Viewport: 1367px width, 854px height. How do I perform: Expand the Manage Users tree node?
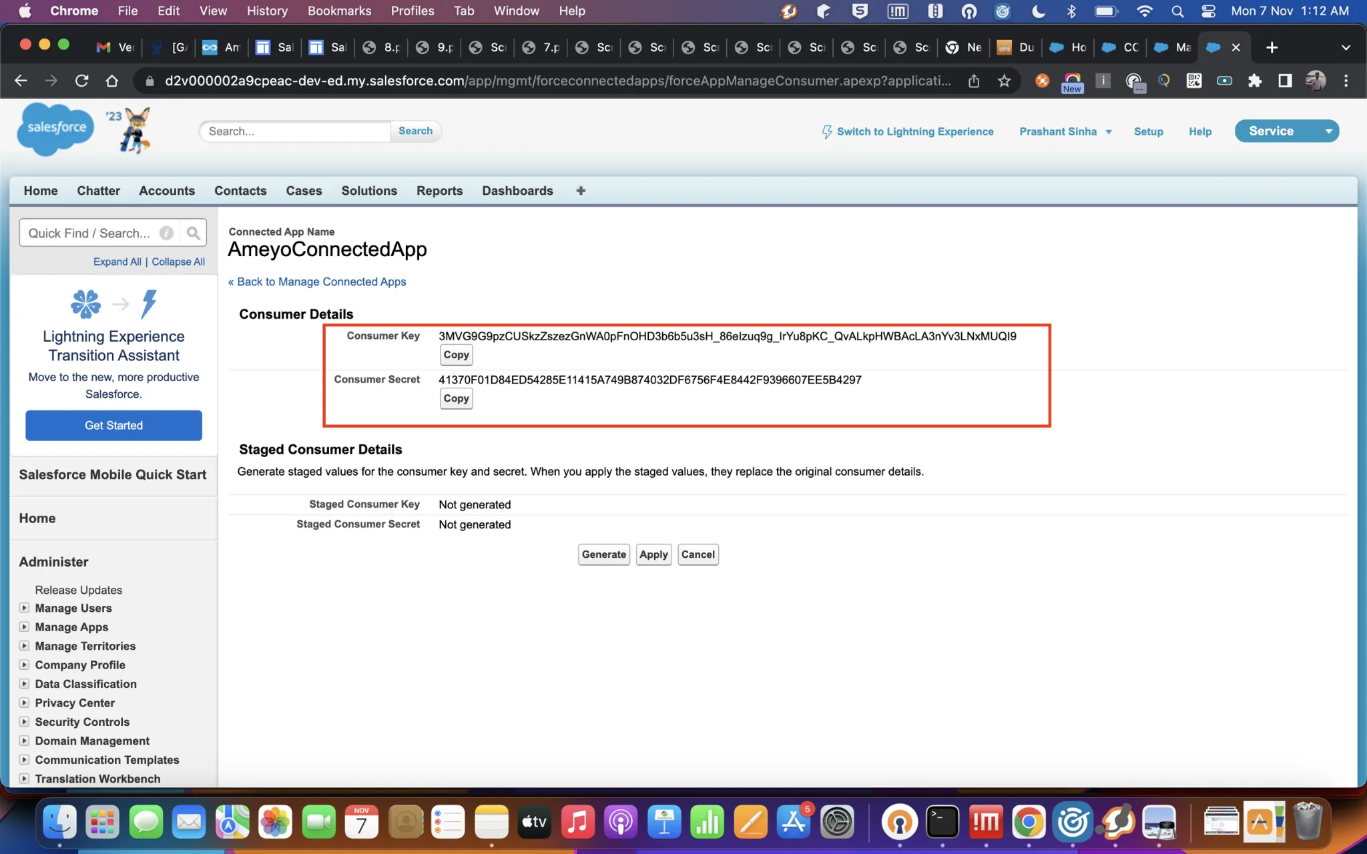[x=25, y=608]
